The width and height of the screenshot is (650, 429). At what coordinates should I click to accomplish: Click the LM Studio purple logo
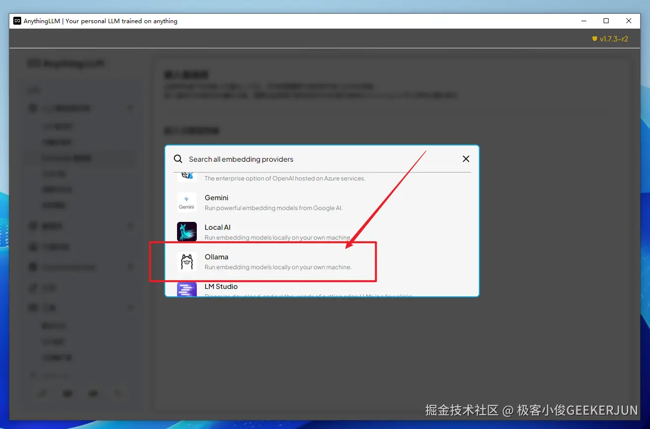[x=186, y=289]
